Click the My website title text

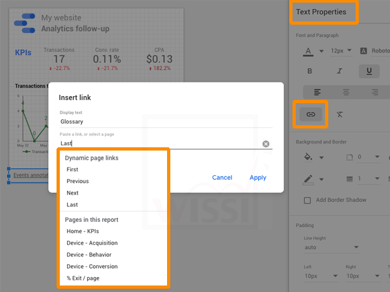coord(61,18)
